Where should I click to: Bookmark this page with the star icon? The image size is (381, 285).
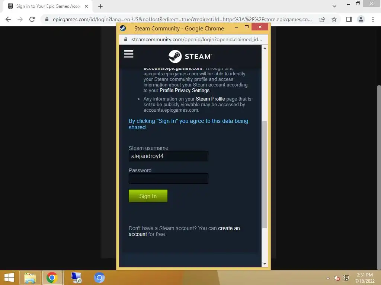(334, 19)
